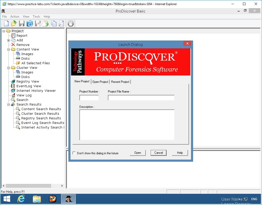Open the Help menu
262x205 pixels.
point(47,16)
